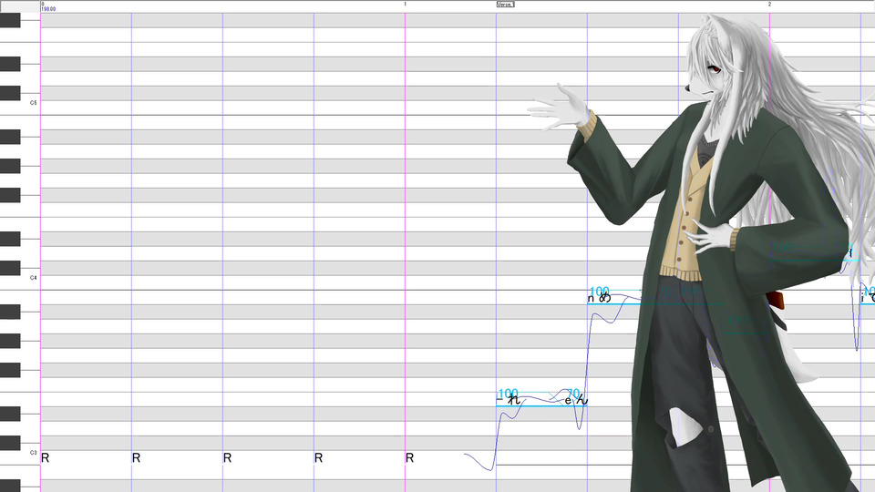Select the rest note R on beat three of measure 0
Image resolution: width=875 pixels, height=492 pixels.
click(x=227, y=458)
